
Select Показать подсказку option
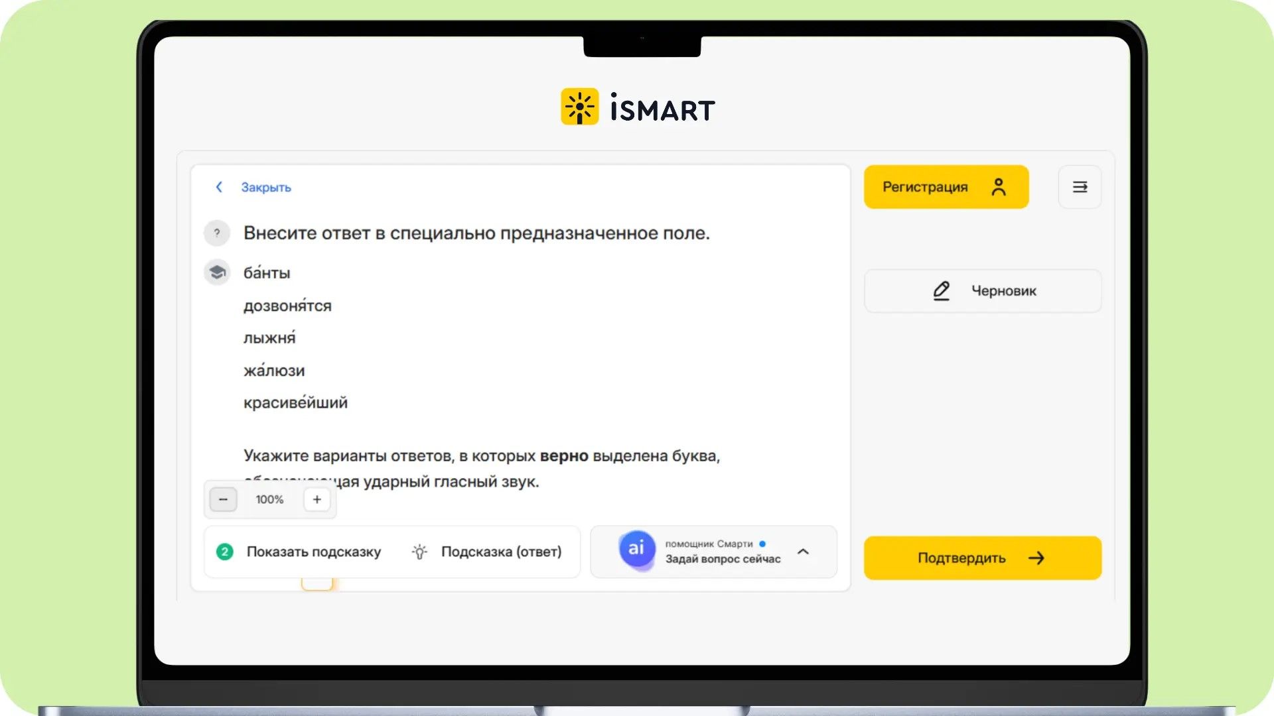tap(313, 552)
